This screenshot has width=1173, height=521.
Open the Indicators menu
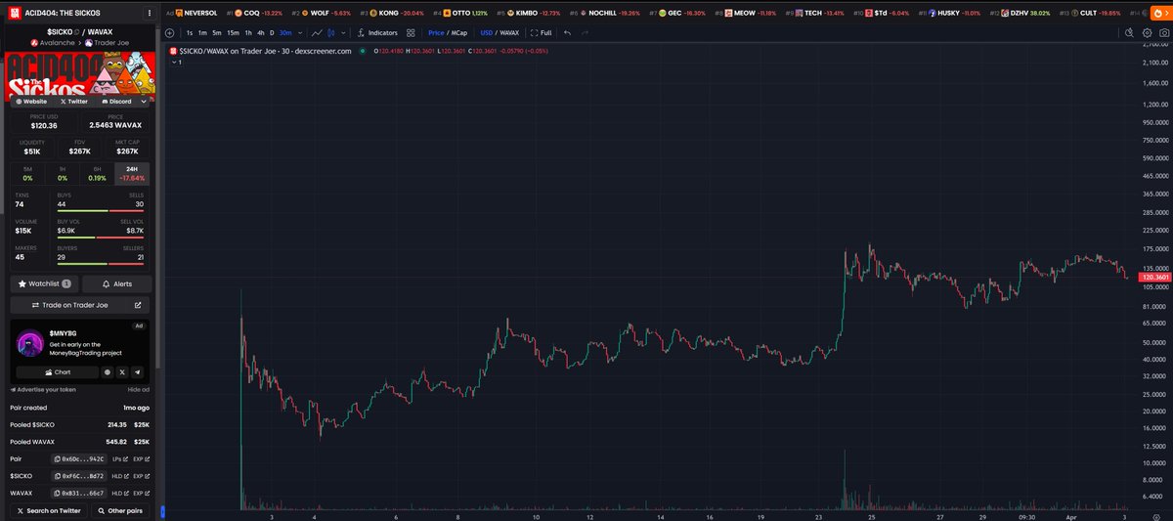tap(376, 32)
